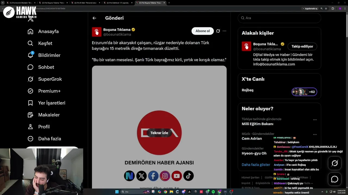Open the Windows Start button
The width and height of the screenshot is (348, 195).
tap(117, 192)
